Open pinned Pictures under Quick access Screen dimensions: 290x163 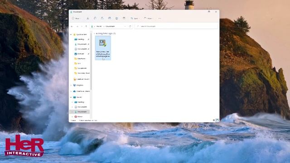click(x=81, y=54)
